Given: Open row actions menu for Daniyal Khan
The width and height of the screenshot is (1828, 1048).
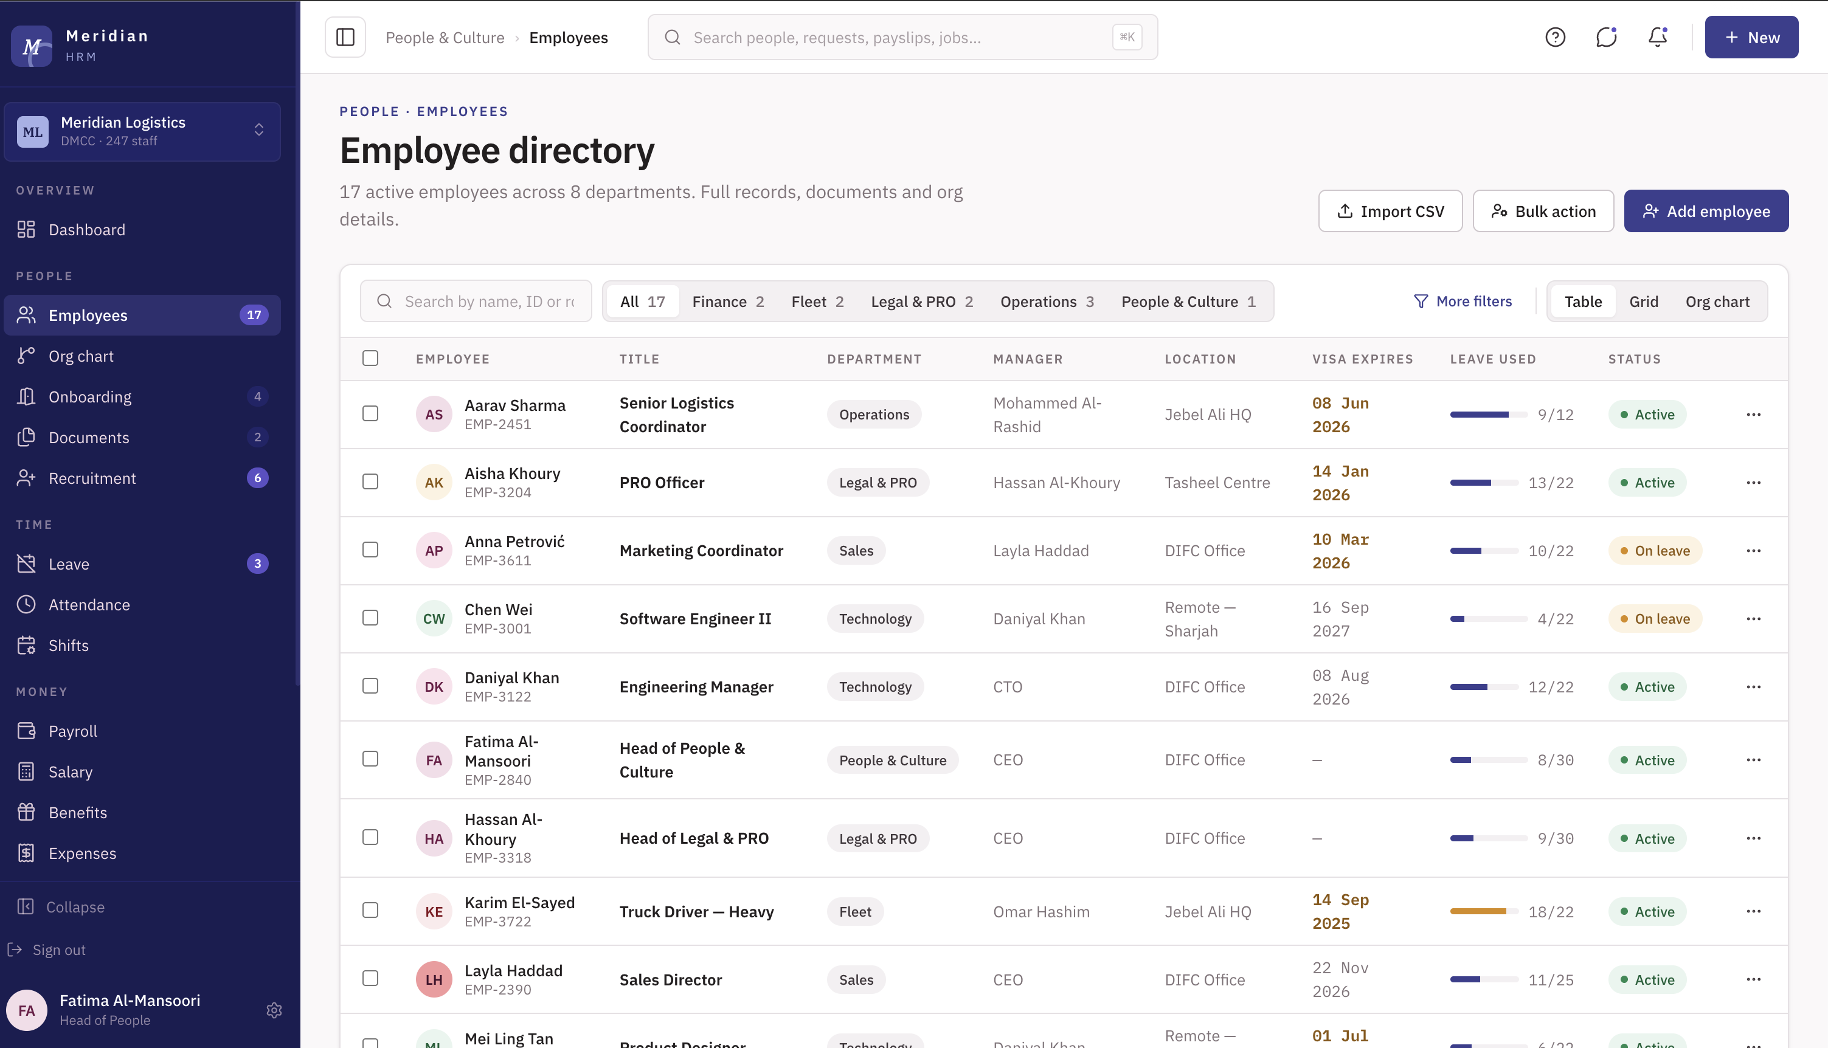Looking at the screenshot, I should (1753, 688).
